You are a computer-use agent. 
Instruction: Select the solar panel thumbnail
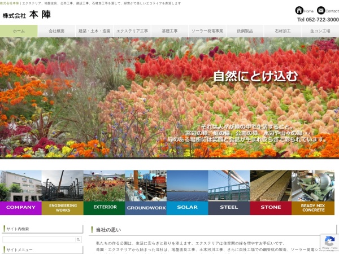188,186
